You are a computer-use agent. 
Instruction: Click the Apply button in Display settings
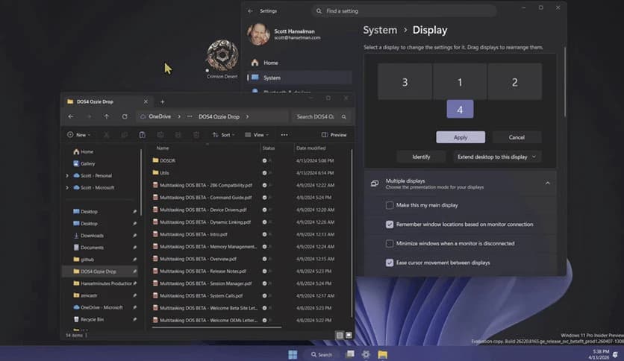pos(461,137)
